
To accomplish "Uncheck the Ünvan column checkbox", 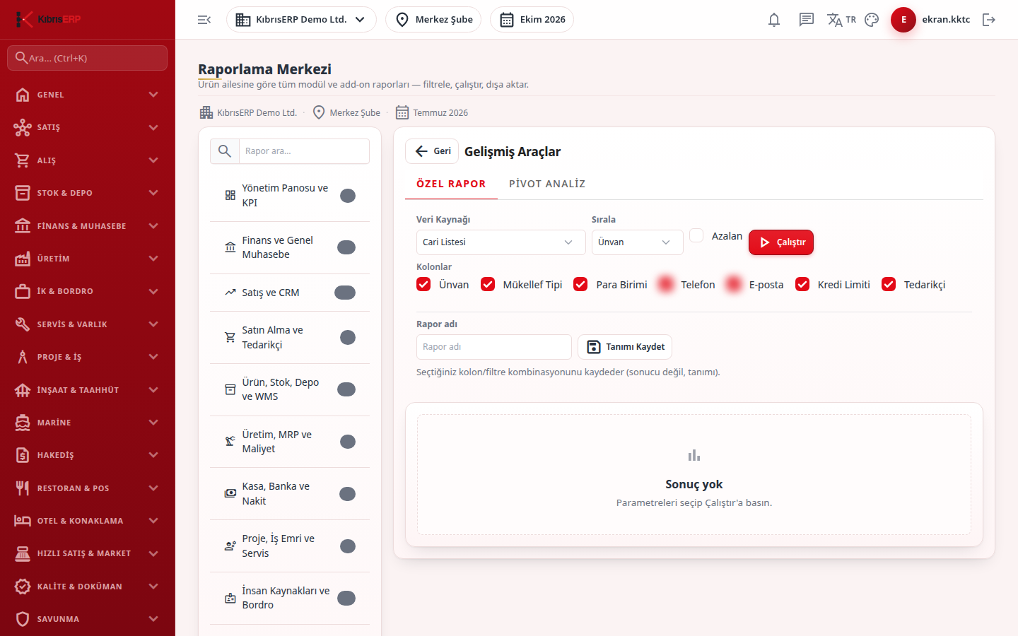I will click(423, 284).
